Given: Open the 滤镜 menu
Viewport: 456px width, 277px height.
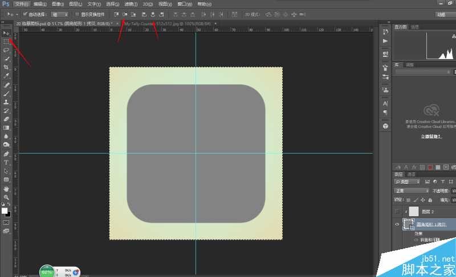Looking at the screenshot, I should click(131, 4).
